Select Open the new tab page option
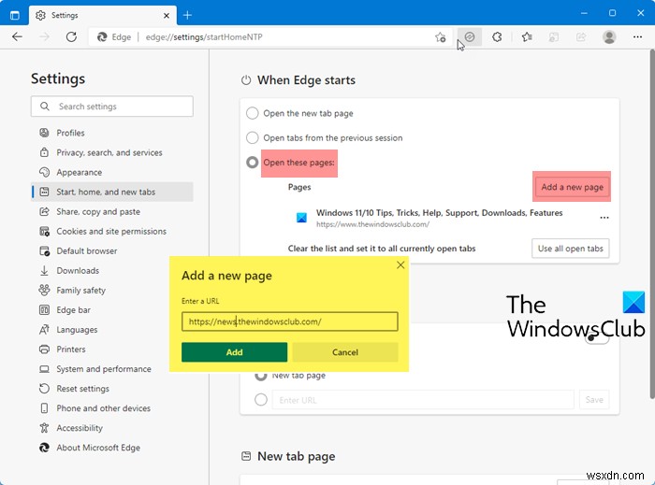 click(253, 113)
